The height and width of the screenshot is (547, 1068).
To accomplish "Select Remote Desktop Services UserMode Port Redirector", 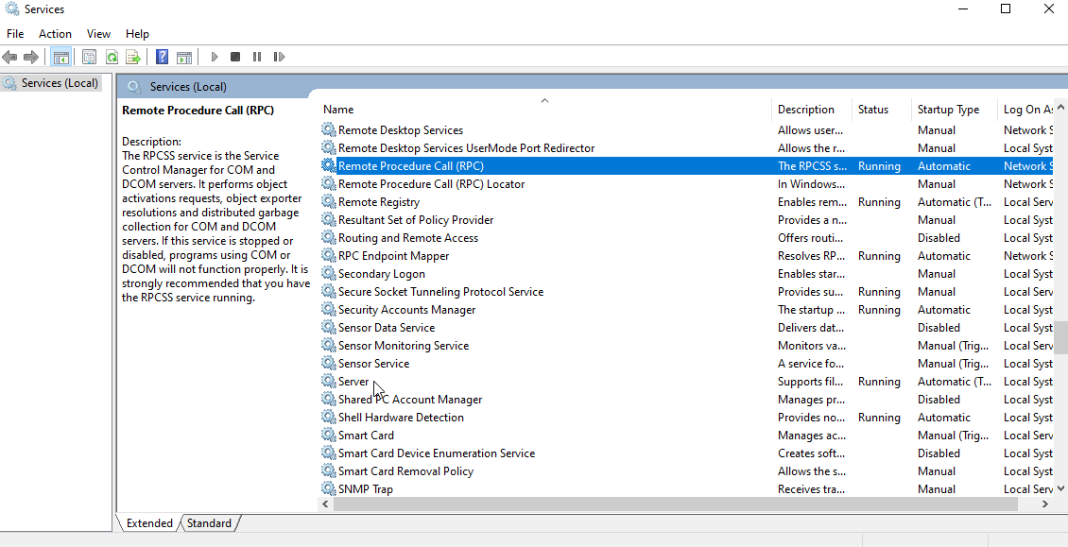I will pos(467,147).
